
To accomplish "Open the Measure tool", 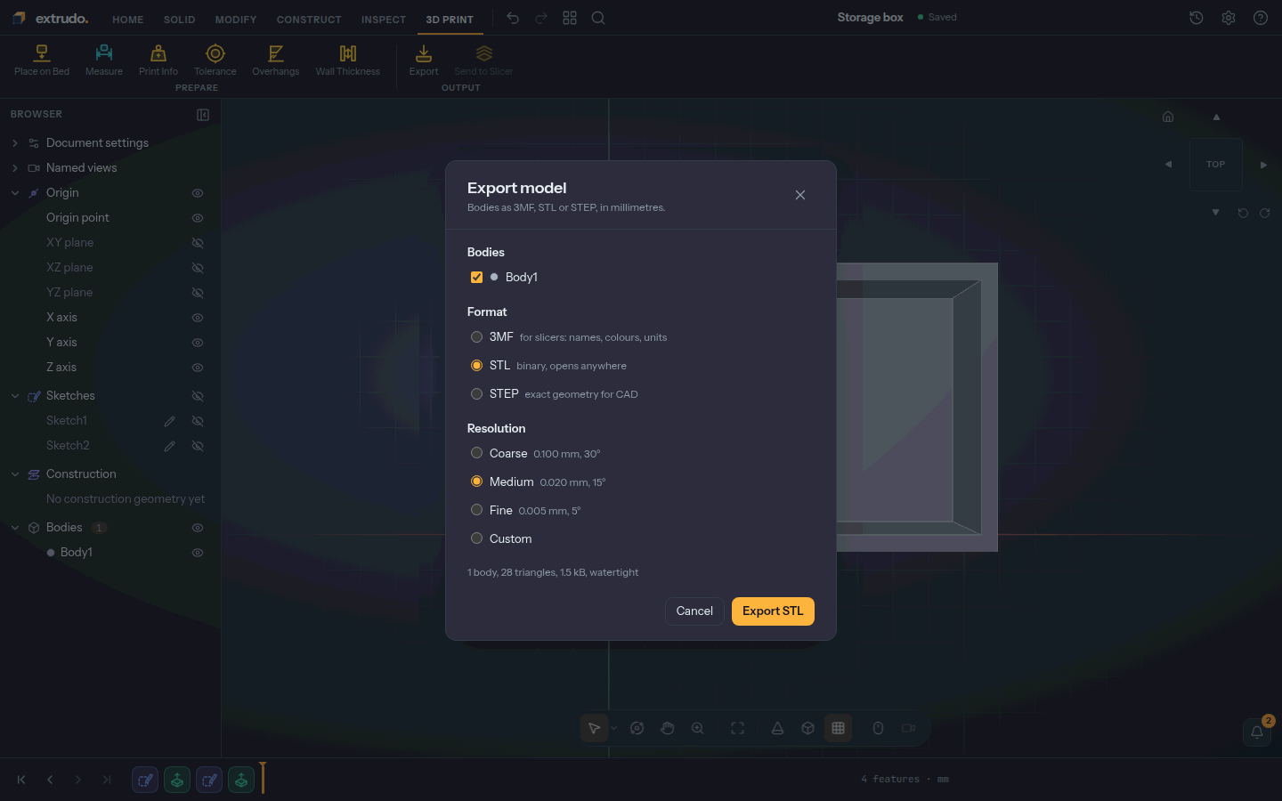I will [104, 61].
